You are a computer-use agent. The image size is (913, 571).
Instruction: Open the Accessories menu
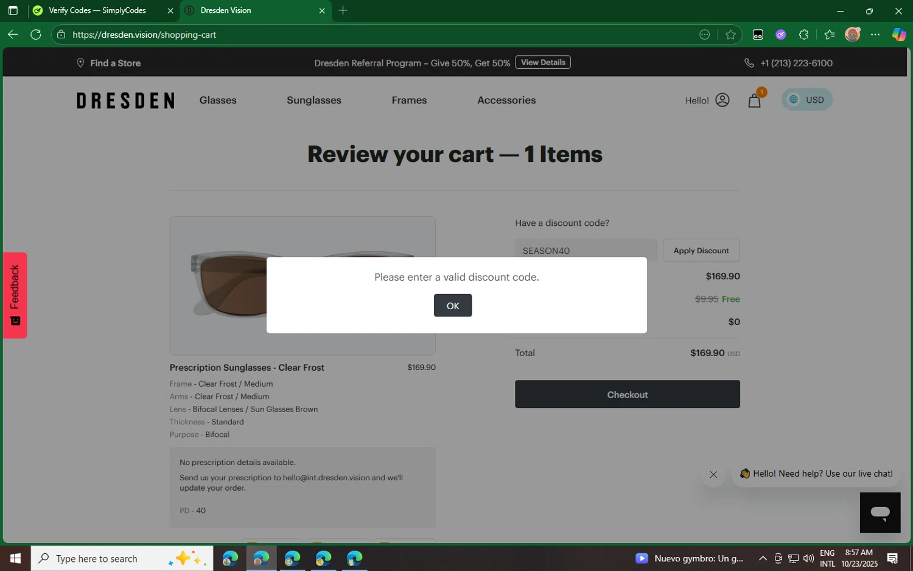(x=506, y=100)
